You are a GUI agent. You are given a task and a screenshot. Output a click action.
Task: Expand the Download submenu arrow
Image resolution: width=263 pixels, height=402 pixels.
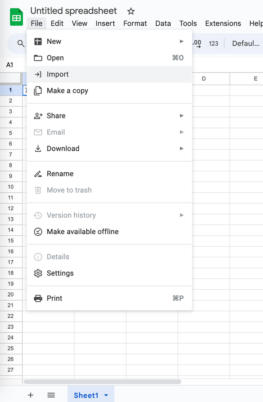tap(182, 148)
